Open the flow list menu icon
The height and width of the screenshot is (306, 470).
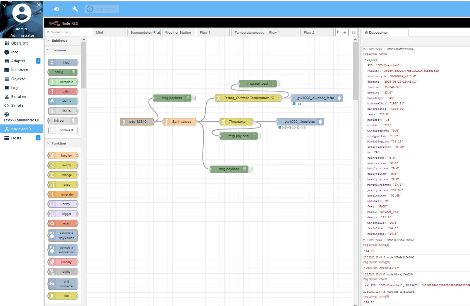354,33
